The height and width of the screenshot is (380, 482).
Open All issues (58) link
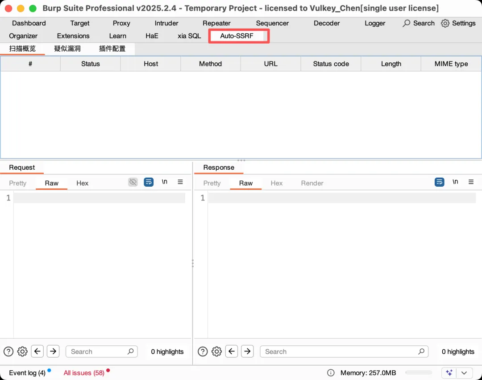coord(84,372)
